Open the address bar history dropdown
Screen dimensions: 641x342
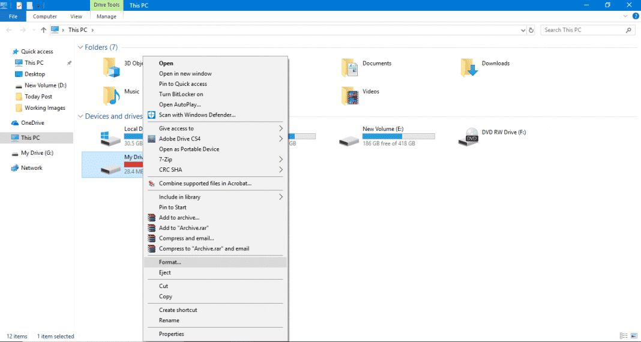522,30
